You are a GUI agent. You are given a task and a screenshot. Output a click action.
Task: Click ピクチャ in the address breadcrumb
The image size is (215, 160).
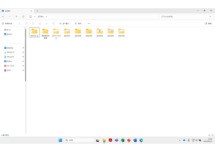click(x=40, y=17)
